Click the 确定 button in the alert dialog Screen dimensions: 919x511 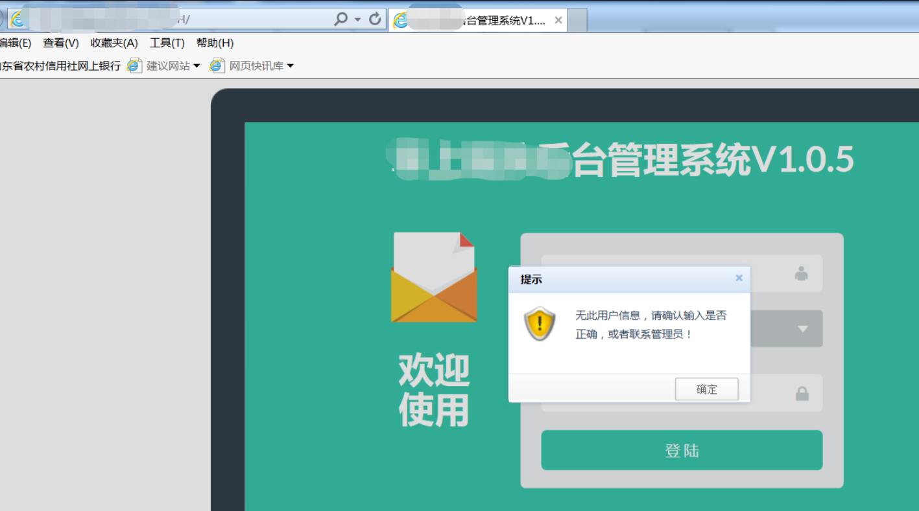[706, 389]
